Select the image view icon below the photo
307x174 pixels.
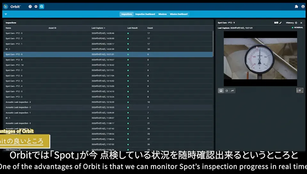click(221, 91)
